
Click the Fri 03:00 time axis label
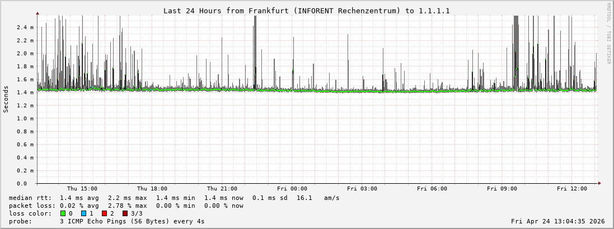click(362, 189)
